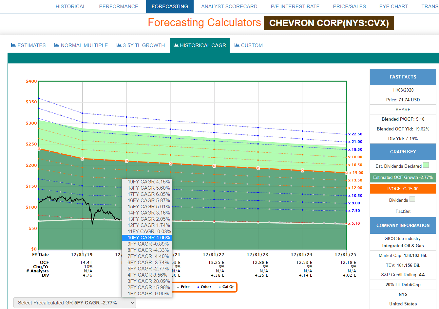Click the COMPANY INFORMATION header
This screenshot has width=439, height=309.
pos(403,225)
